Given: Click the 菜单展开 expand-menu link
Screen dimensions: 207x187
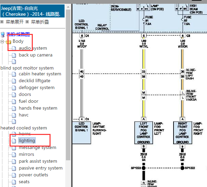Looking at the screenshot, I should point(15,22).
